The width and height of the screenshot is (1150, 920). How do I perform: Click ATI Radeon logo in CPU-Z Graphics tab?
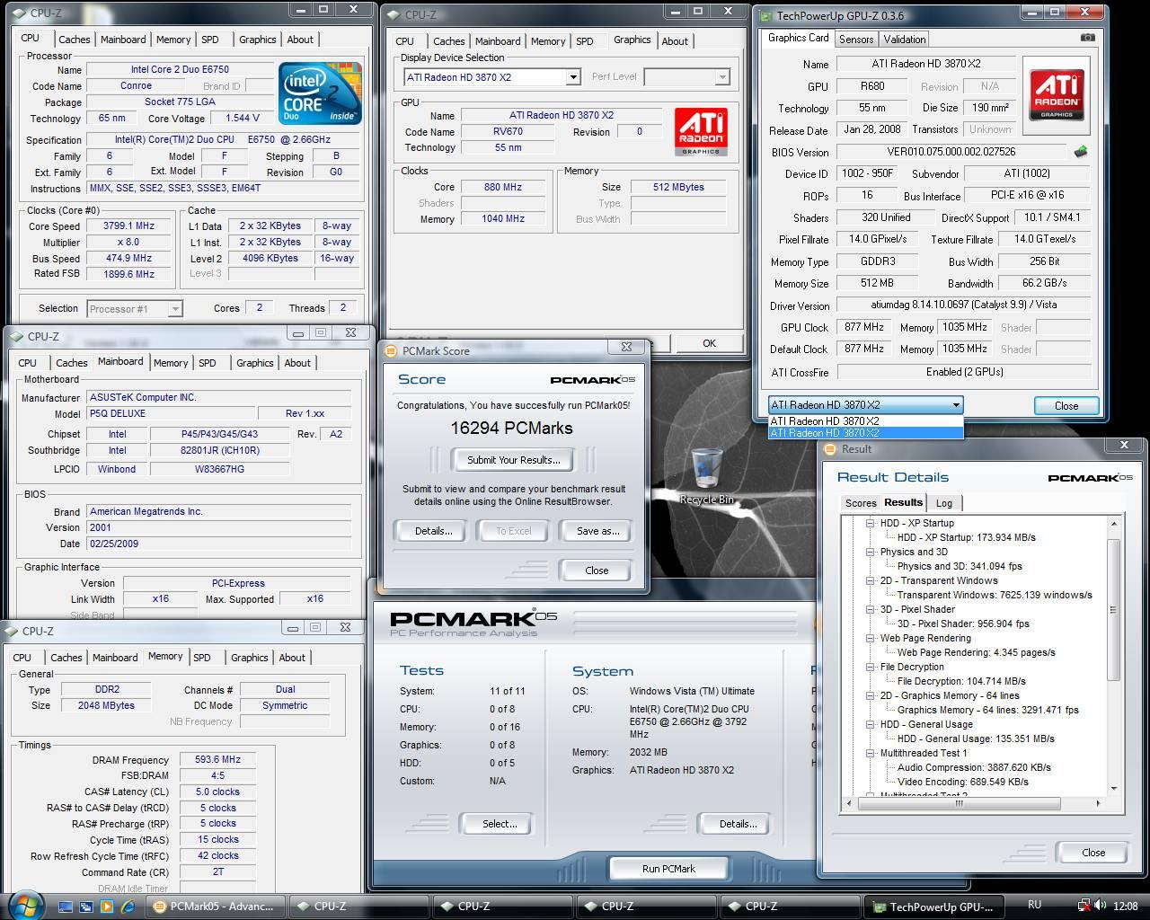coord(701,132)
